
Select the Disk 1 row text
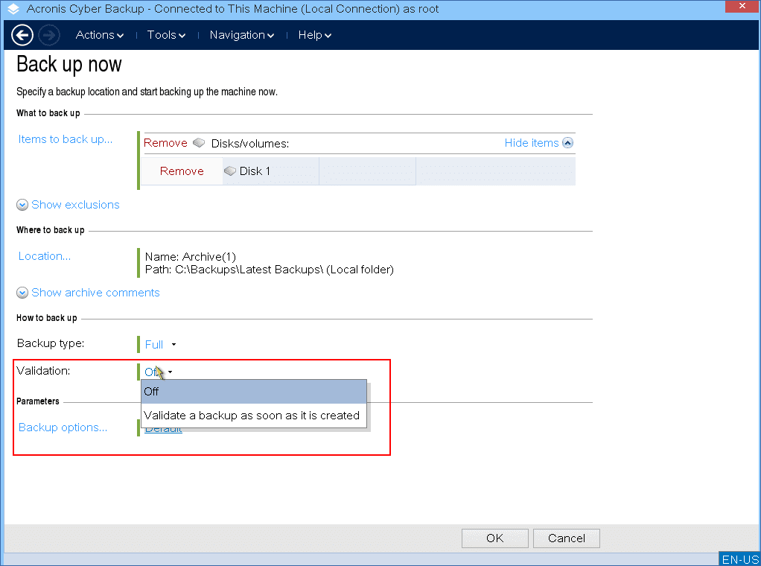coord(255,171)
